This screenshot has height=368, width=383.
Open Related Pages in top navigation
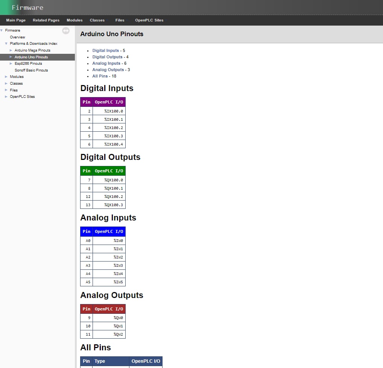[x=46, y=20]
